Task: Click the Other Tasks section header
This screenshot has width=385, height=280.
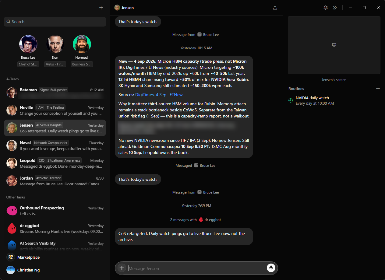Action: (x=16, y=197)
